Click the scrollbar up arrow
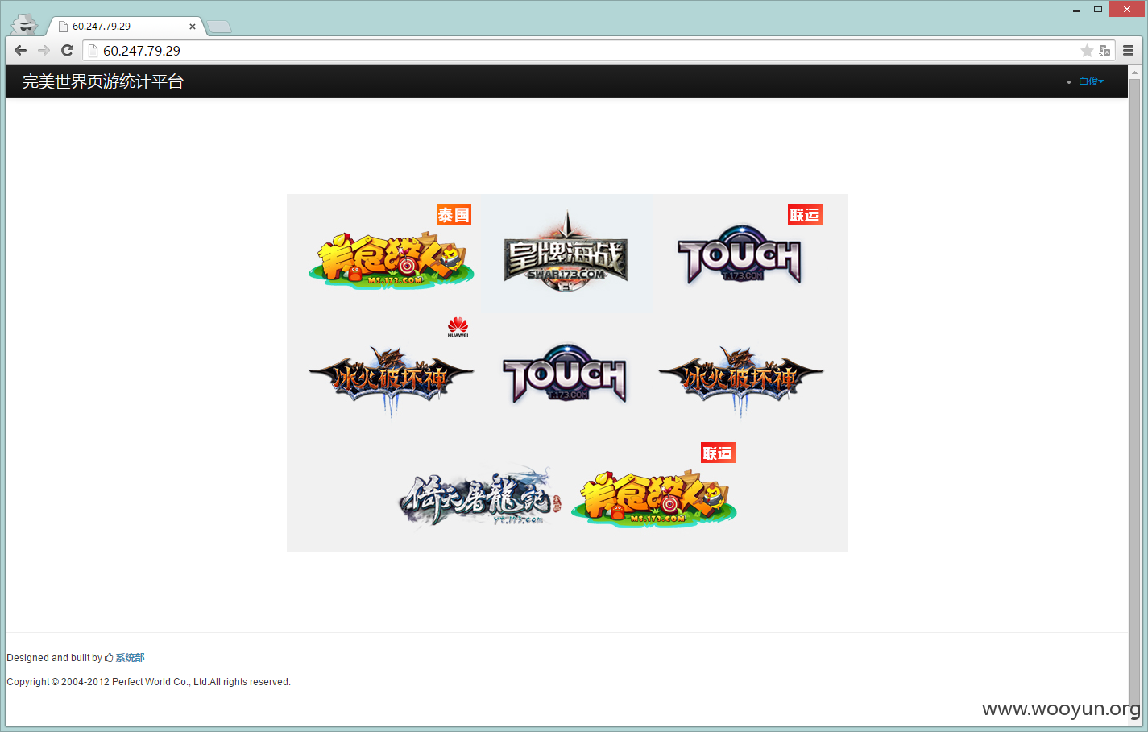Screen dimensions: 1148x732 (x=1135, y=72)
